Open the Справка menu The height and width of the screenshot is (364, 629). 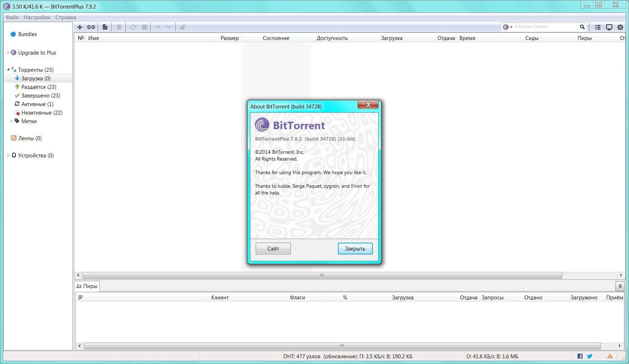pyautogui.click(x=65, y=17)
